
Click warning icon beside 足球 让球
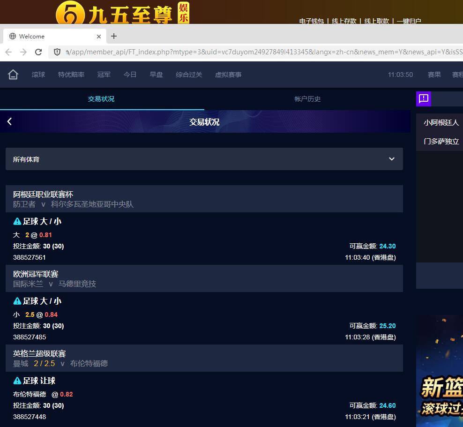pyautogui.click(x=17, y=381)
